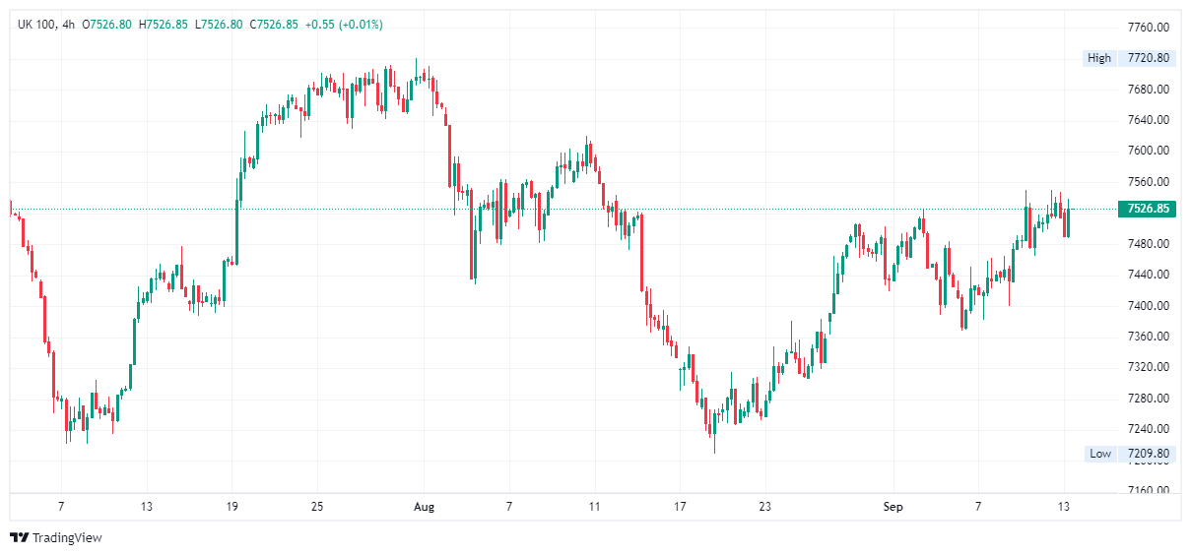Click the legend low value L7526.80
1191x555 pixels.
pos(218,24)
